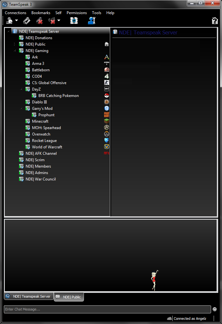Collapse the DayZ channel
Screen dimensions: 222x324
coord(21,89)
